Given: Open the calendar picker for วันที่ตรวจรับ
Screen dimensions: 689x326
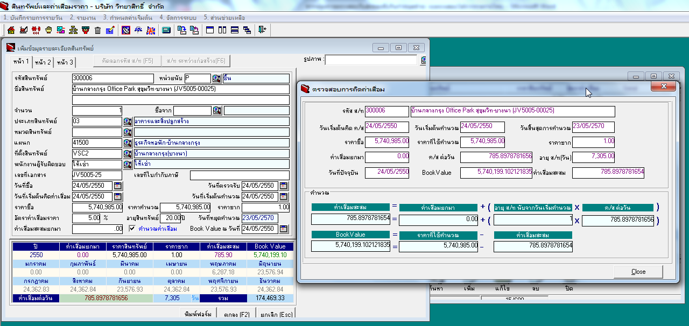Looking at the screenshot, I should click(284, 186).
